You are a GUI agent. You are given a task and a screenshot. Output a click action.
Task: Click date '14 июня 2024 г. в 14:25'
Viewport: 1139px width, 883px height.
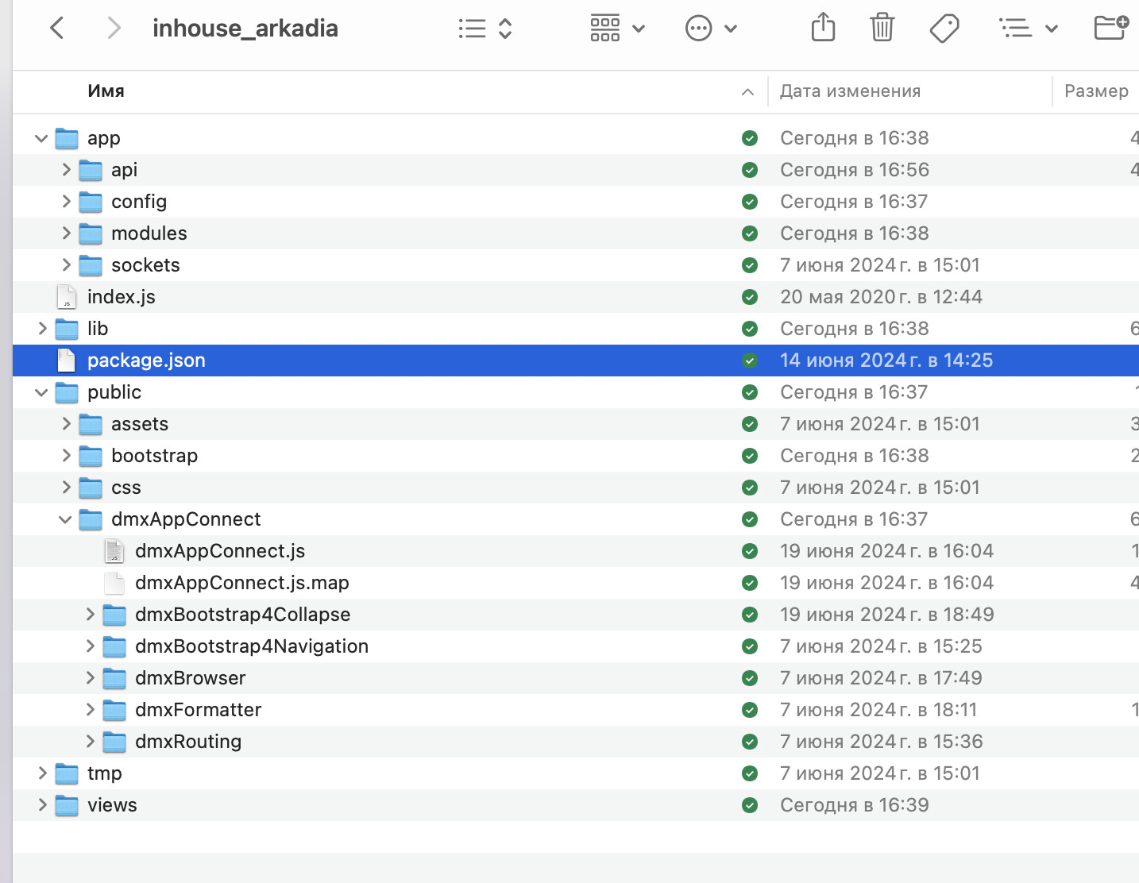pyautogui.click(x=886, y=361)
